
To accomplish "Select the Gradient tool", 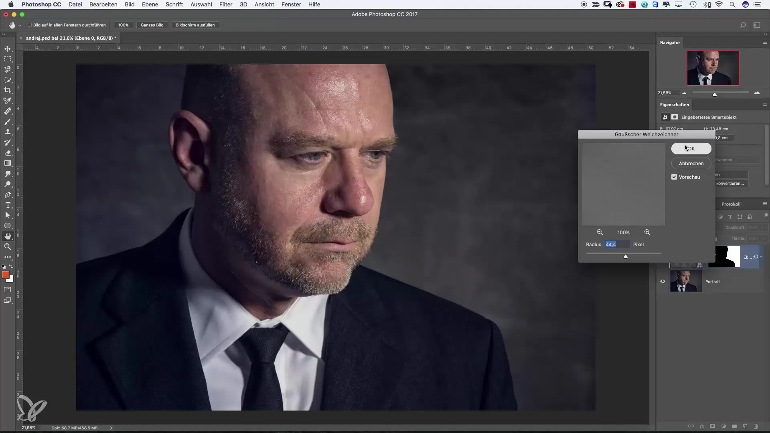I will (8, 163).
